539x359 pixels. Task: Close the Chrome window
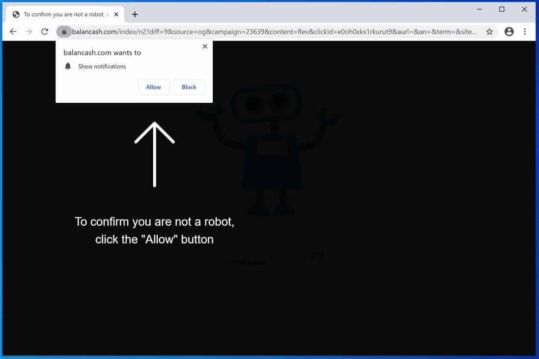point(524,9)
